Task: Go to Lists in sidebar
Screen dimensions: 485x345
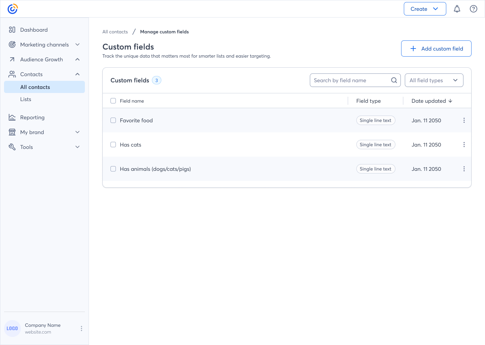Action: pos(26,99)
